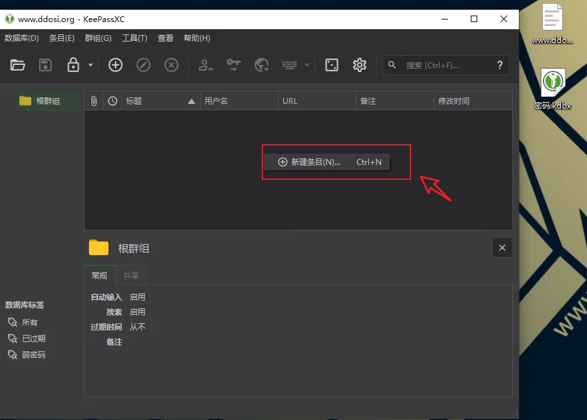Choose 新建条目(N)... from context menu
Screen dimensions: 587x420
(327, 162)
